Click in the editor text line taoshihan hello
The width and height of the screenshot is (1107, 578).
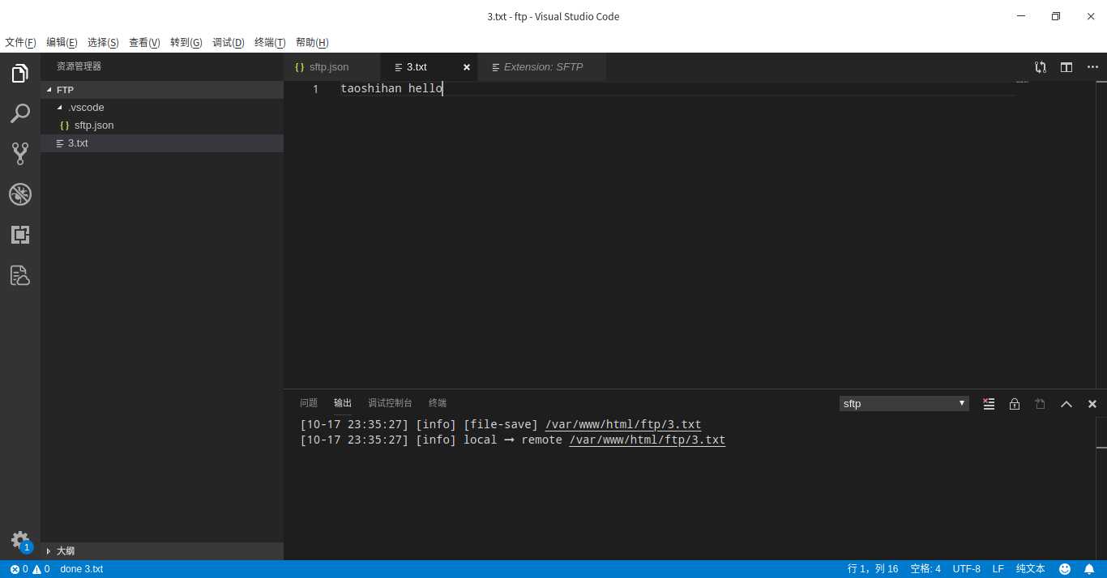(391, 89)
